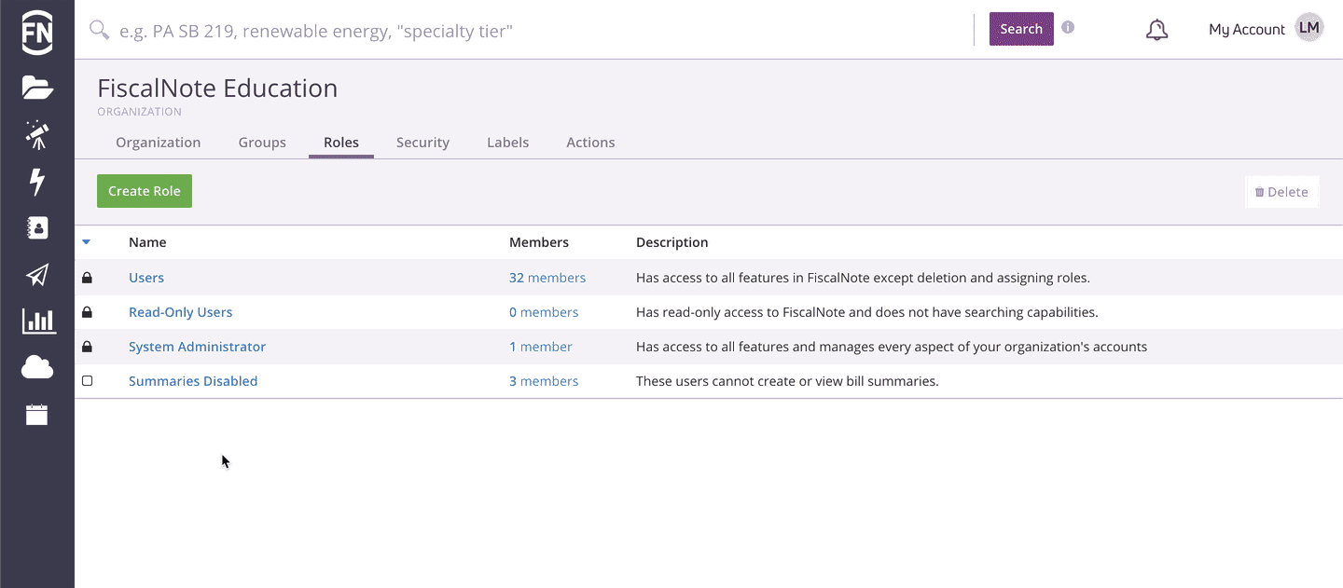Open the contacts address book icon
1343x588 pixels.
pos(37,228)
